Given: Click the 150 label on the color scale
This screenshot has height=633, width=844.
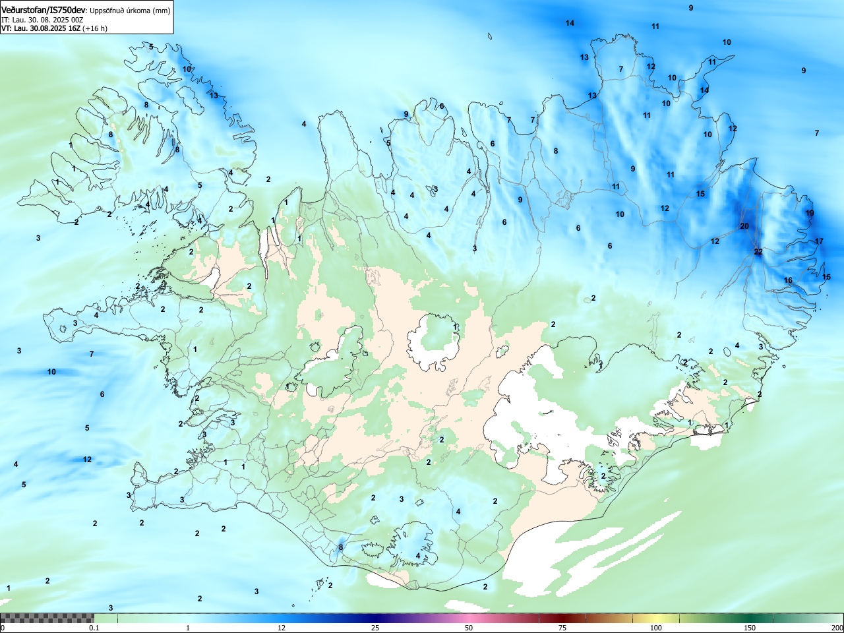Looking at the screenshot, I should tap(750, 628).
